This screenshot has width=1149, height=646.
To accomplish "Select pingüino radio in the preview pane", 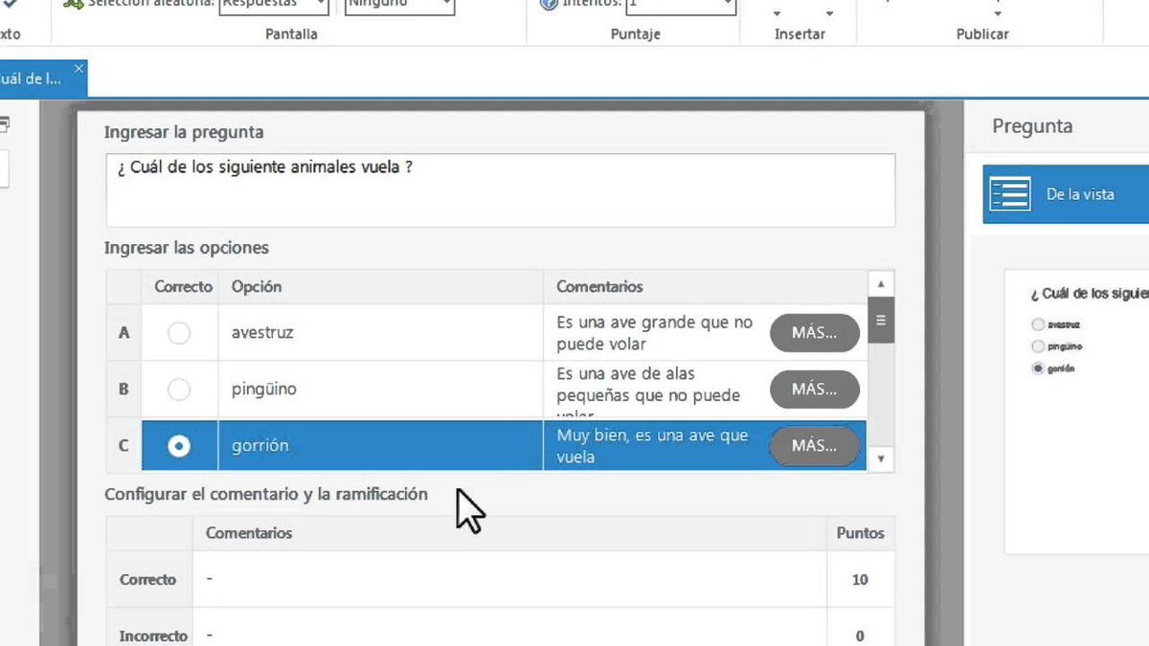I will tap(1037, 346).
